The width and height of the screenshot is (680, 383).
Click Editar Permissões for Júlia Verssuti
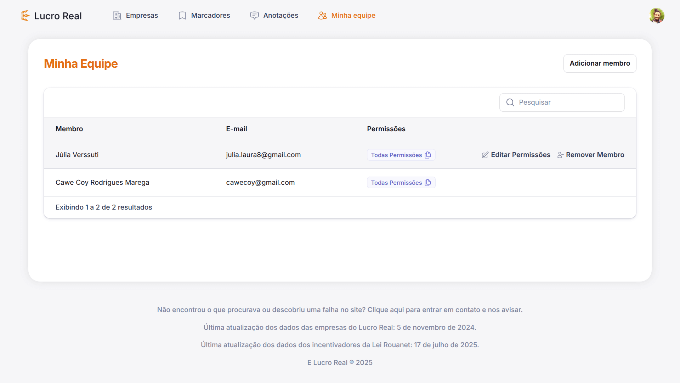520,155
